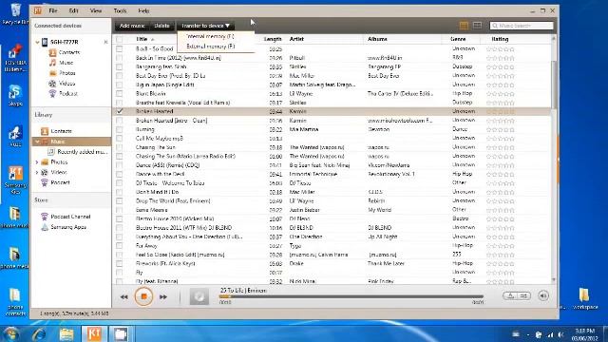Toggle the repeat/shuffle playback mode button
The height and width of the screenshot is (342, 608).
click(x=517, y=295)
